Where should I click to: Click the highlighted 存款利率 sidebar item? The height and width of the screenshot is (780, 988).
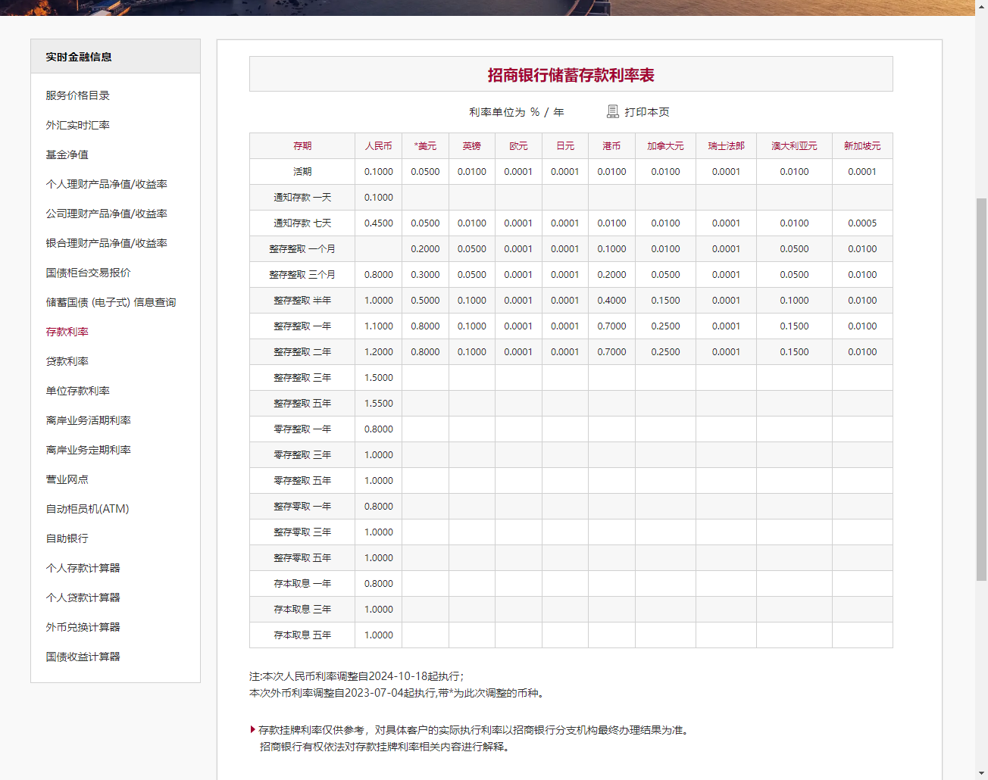point(67,332)
